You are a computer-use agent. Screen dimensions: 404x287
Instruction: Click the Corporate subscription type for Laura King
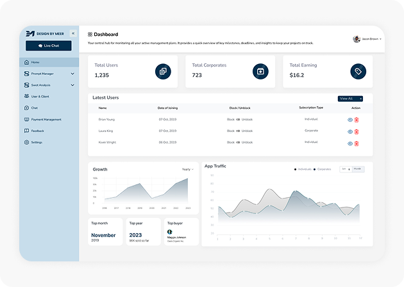(x=311, y=131)
